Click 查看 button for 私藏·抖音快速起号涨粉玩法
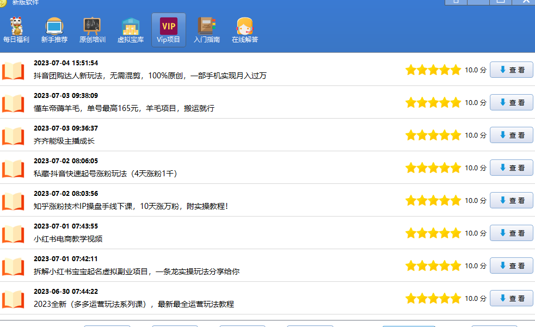Image resolution: width=535 pixels, height=327 pixels. click(x=512, y=168)
